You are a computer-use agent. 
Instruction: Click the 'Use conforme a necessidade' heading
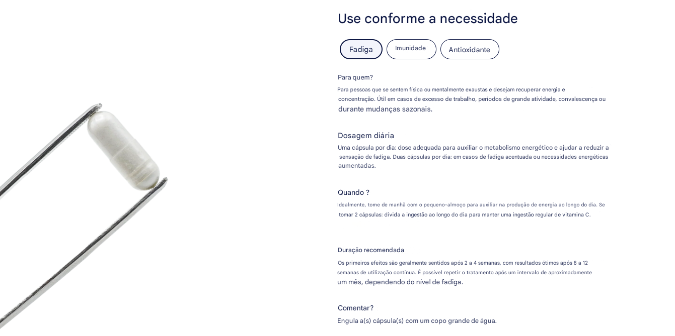(427, 19)
